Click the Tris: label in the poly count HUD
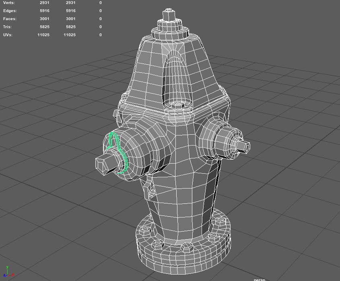Screen dimensions: 340x281 tap(7, 27)
